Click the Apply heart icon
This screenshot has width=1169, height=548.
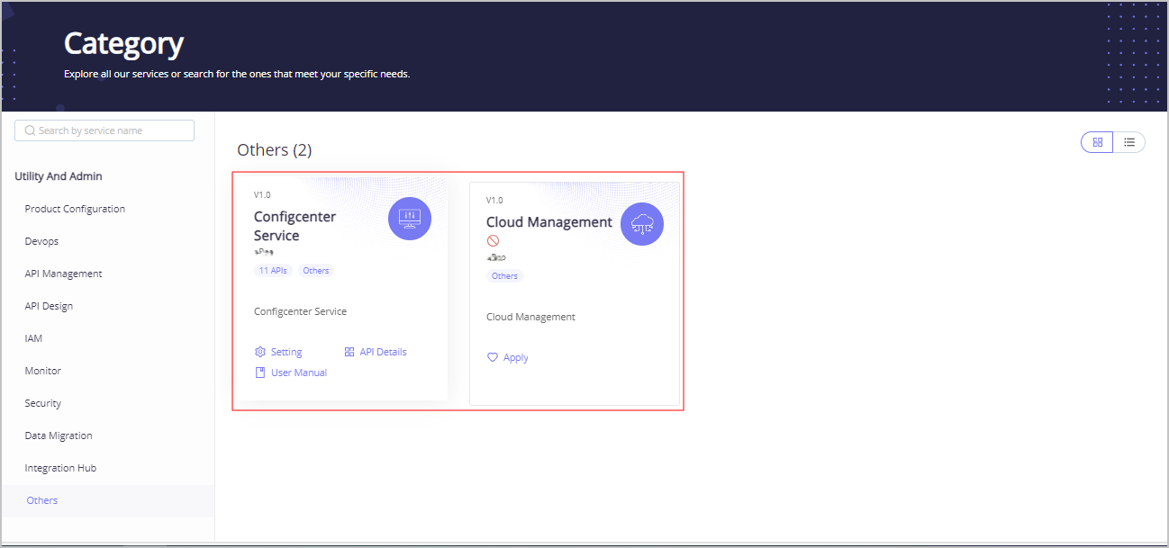(x=493, y=357)
